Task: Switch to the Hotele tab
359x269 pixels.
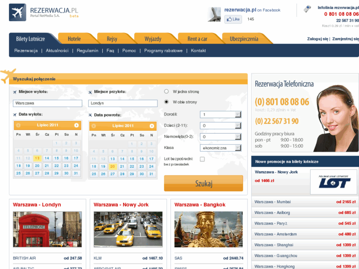Action: click(74, 38)
